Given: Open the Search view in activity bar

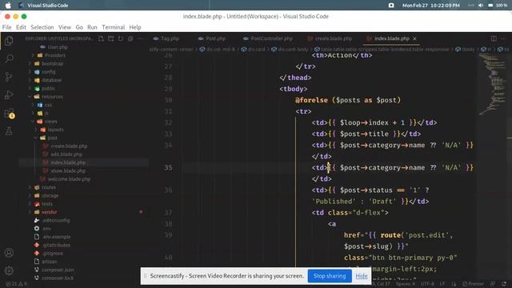Looking at the screenshot, I should tap(9, 58).
